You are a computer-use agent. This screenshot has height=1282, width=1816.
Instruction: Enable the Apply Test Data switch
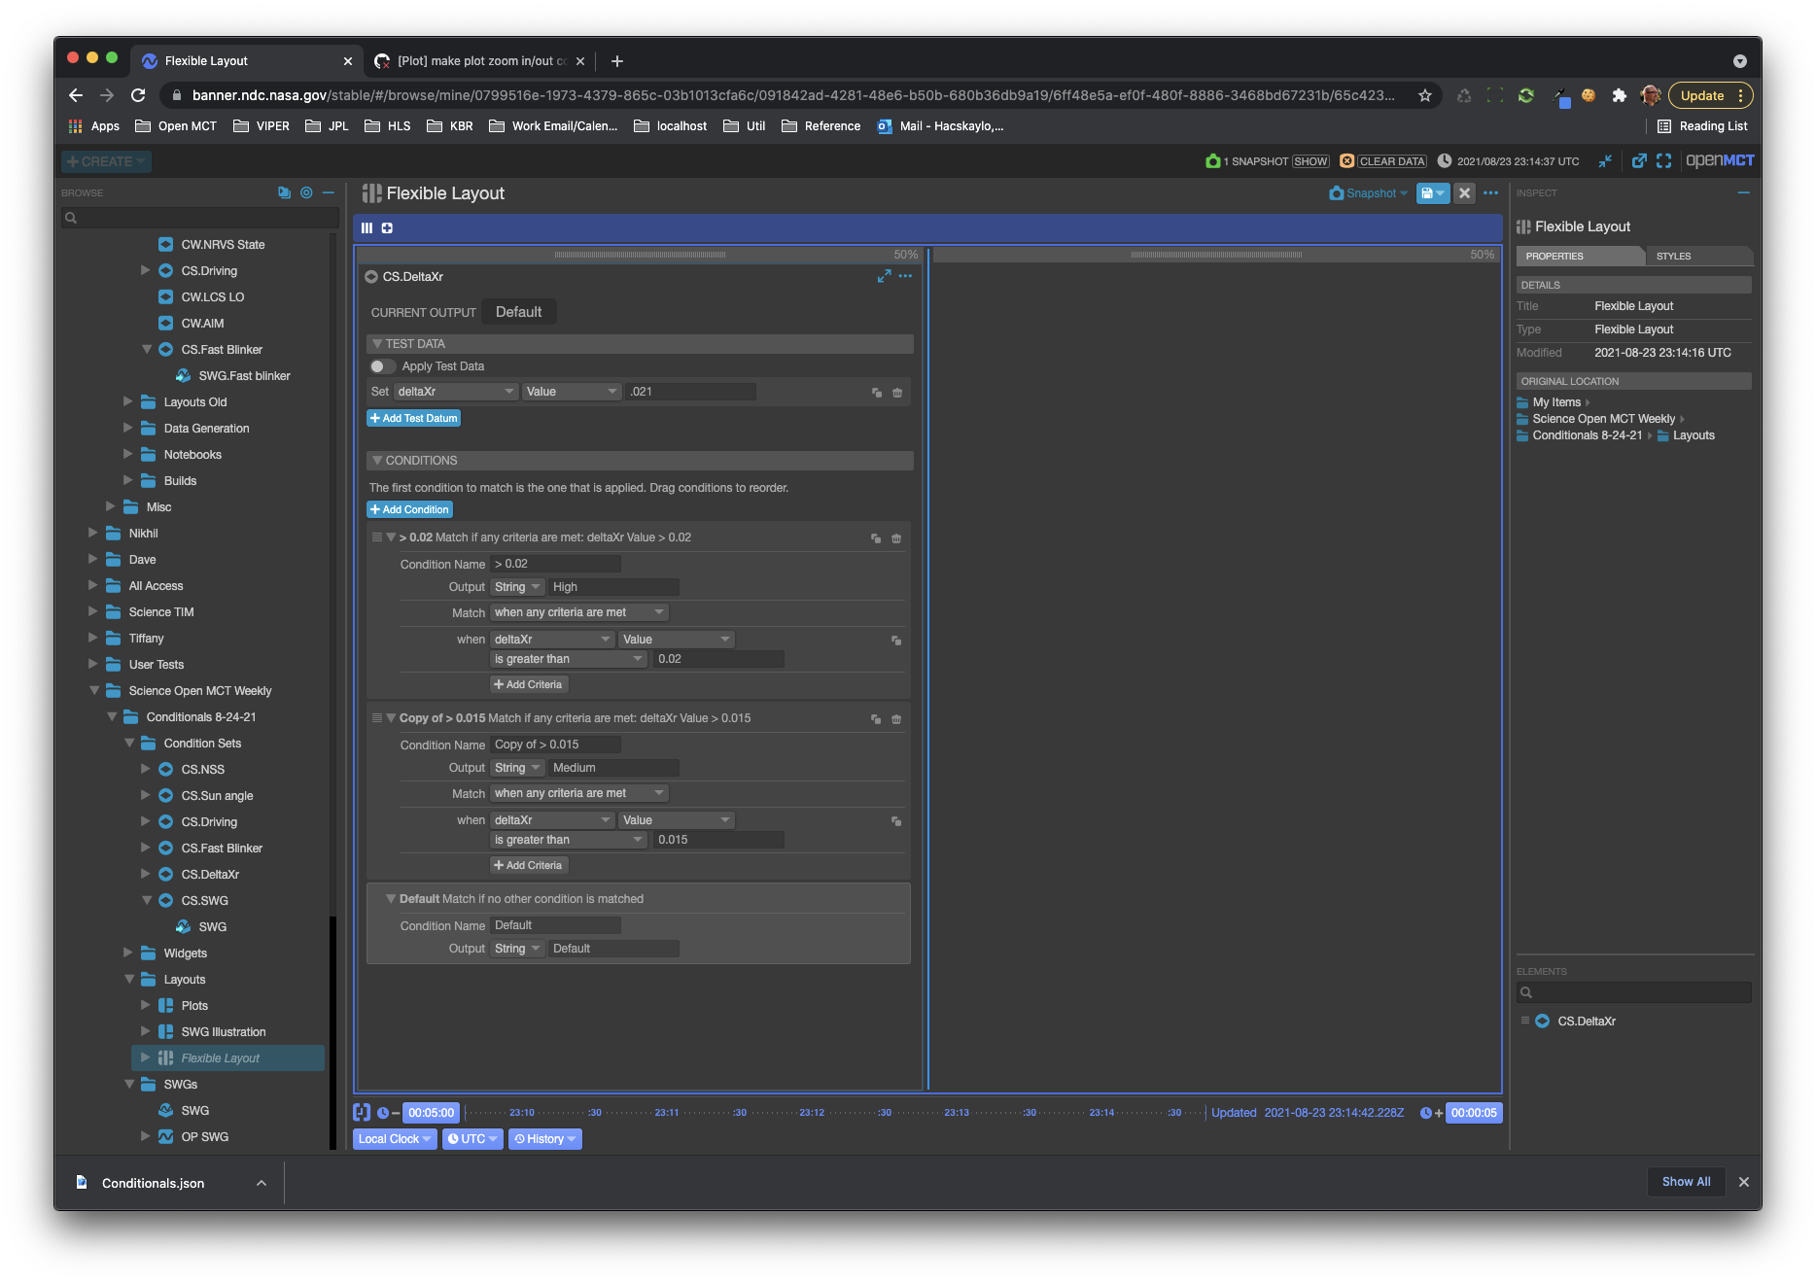point(382,366)
